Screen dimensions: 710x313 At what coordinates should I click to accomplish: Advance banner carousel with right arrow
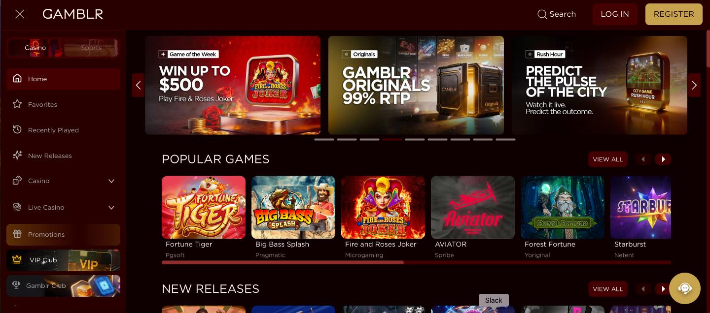click(694, 85)
